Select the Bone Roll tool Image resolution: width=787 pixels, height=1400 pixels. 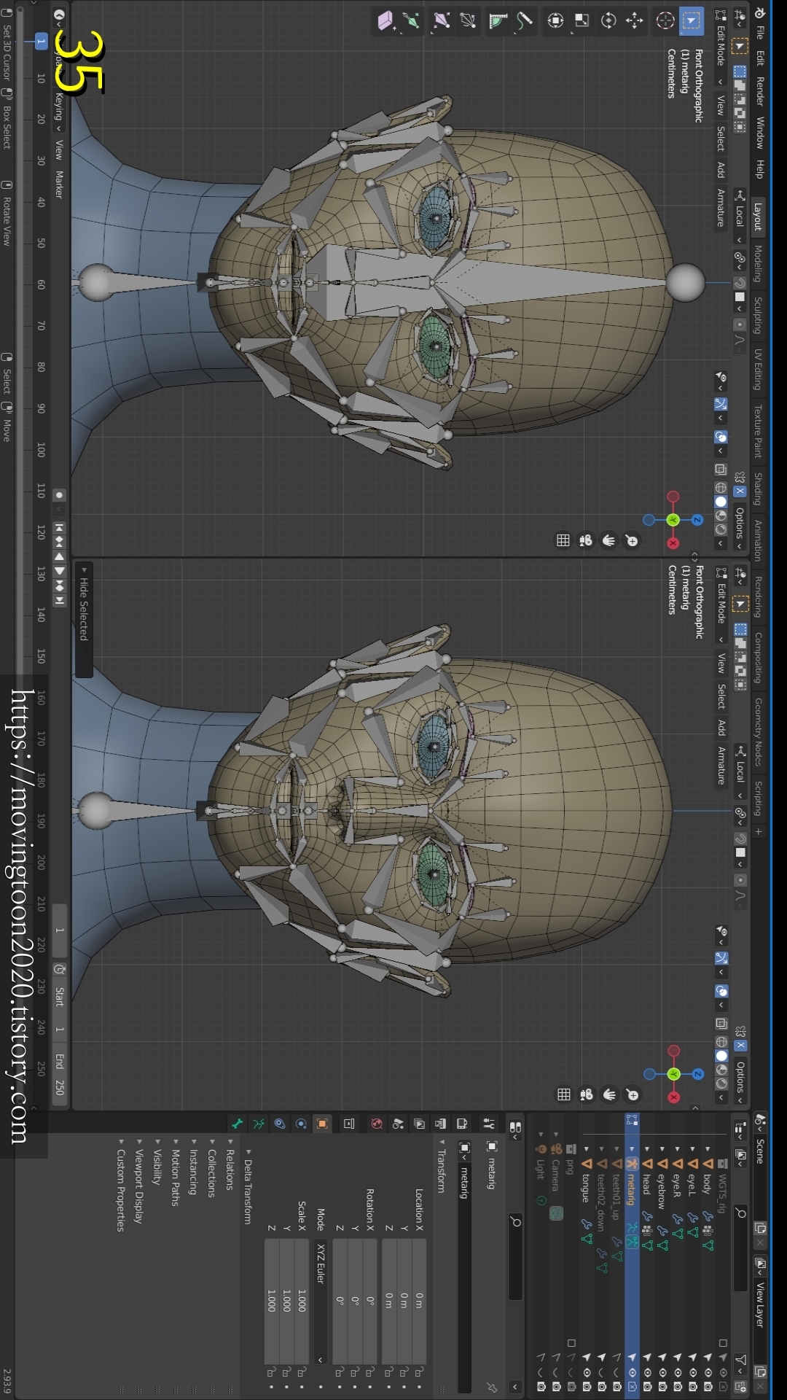468,20
